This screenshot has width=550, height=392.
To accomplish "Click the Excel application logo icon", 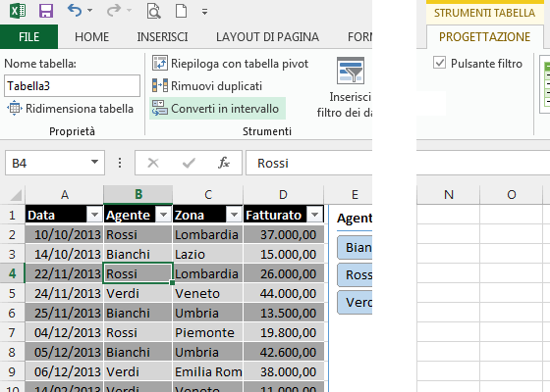I will [x=18, y=11].
